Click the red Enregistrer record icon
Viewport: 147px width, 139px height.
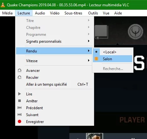[20, 121]
